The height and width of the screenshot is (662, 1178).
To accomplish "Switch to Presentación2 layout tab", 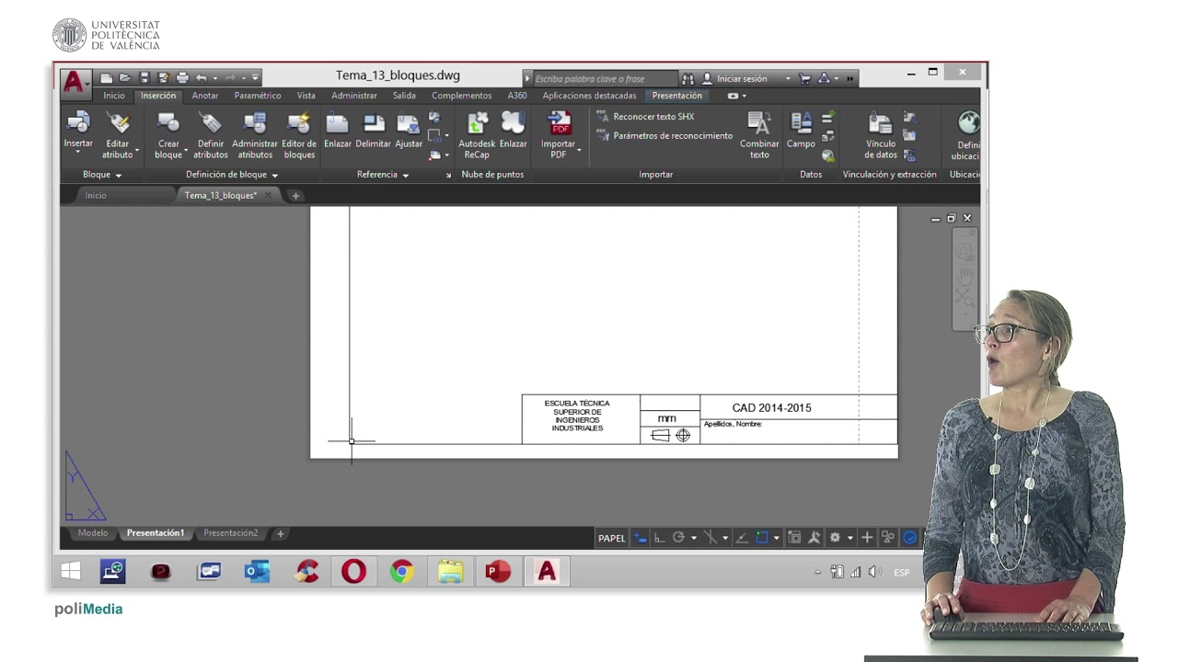I will (x=231, y=533).
